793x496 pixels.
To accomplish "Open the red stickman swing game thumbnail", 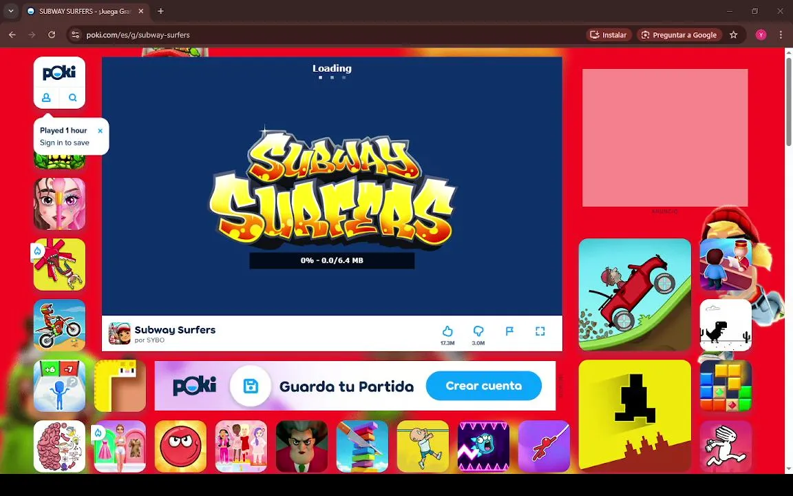I will [544, 446].
